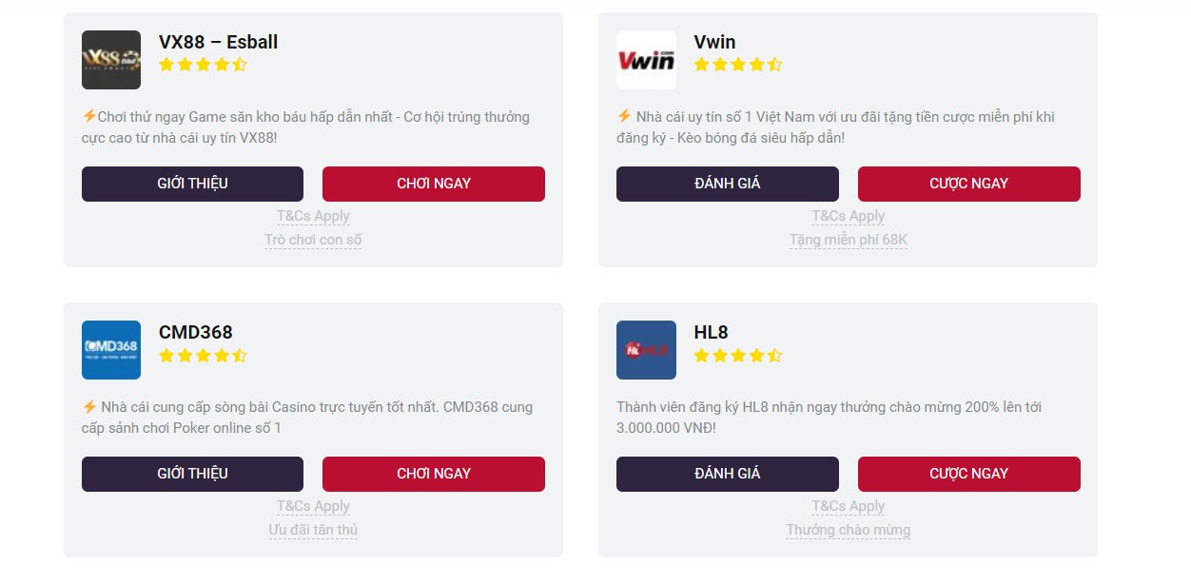The width and height of the screenshot is (1191, 585).
Task: Click the Vwin logo icon
Action: coord(646,60)
